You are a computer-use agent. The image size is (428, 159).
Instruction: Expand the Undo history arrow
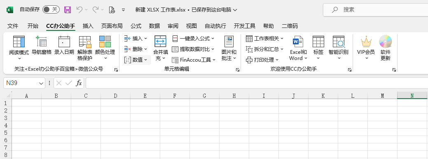pos(86,10)
